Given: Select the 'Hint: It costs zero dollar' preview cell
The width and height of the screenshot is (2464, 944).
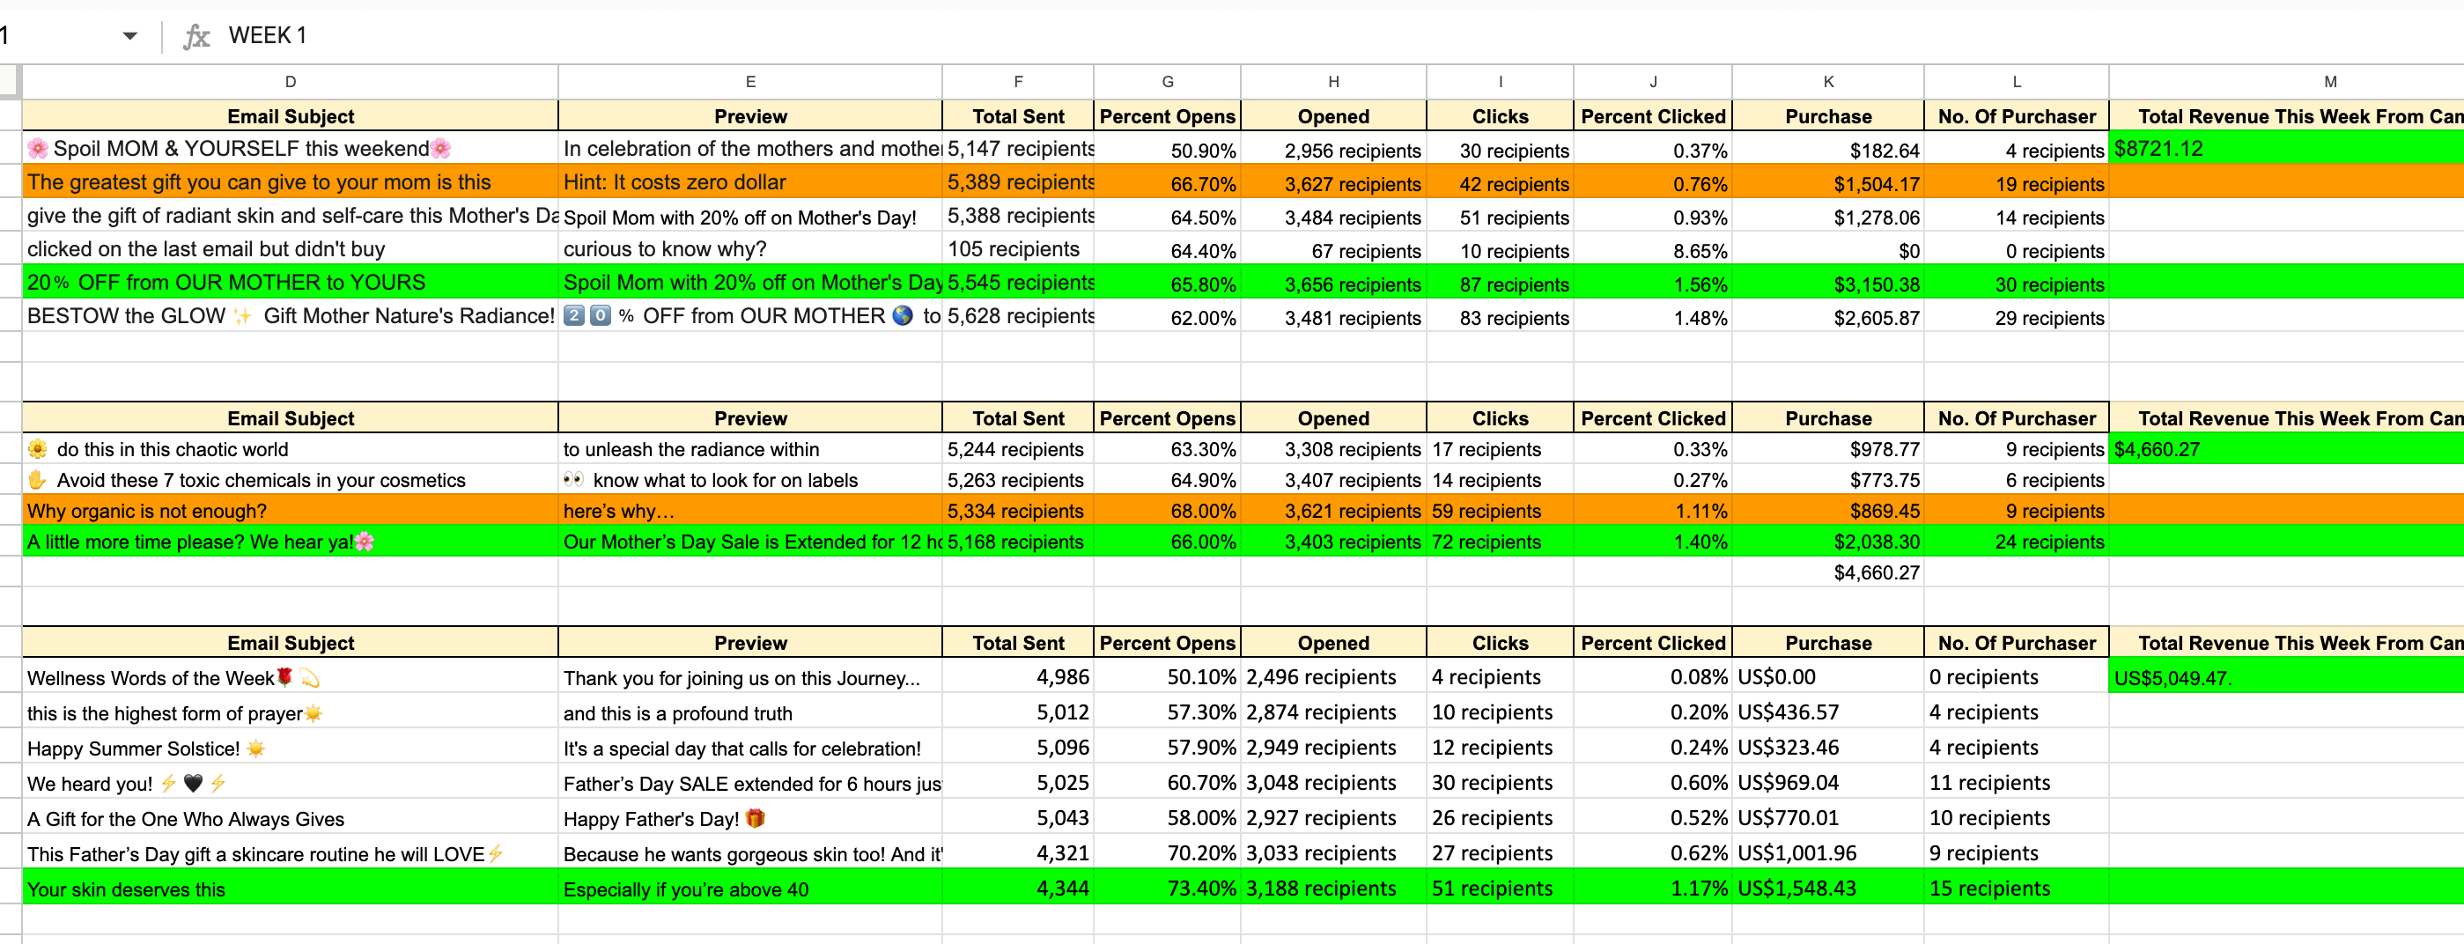Looking at the screenshot, I should (x=750, y=182).
